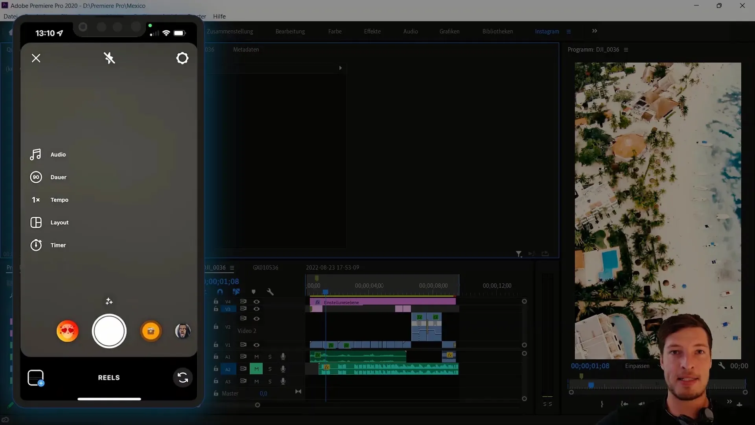Hide the V1 track with its eye
This screenshot has height=425, width=755.
tap(256, 345)
